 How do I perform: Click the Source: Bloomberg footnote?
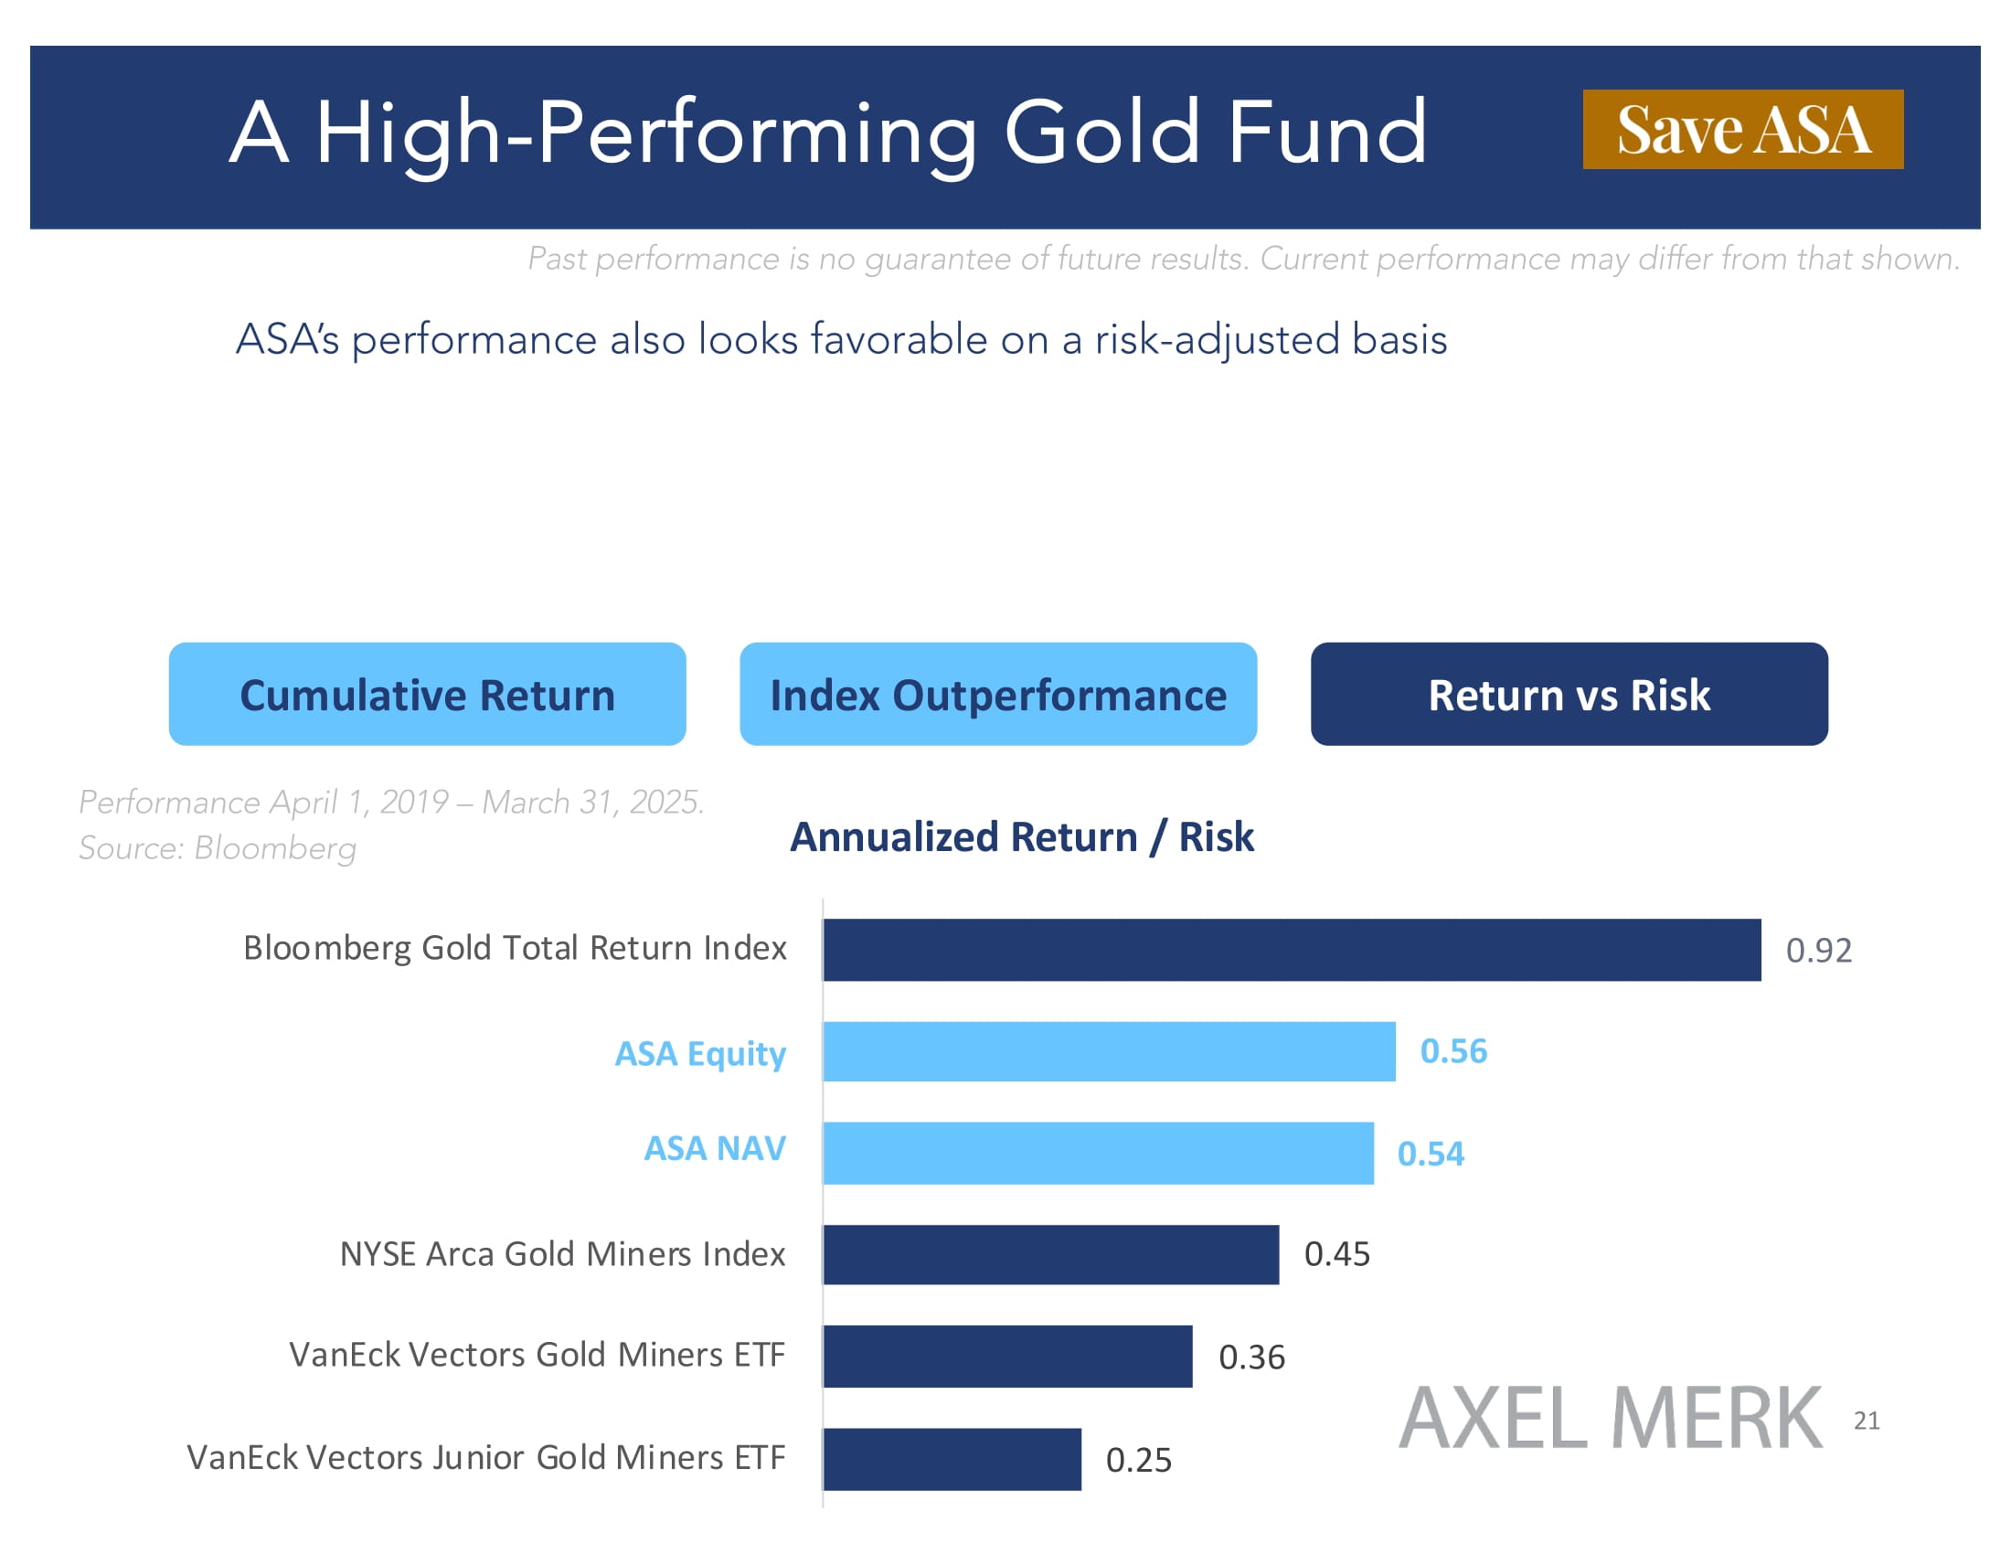(x=218, y=848)
